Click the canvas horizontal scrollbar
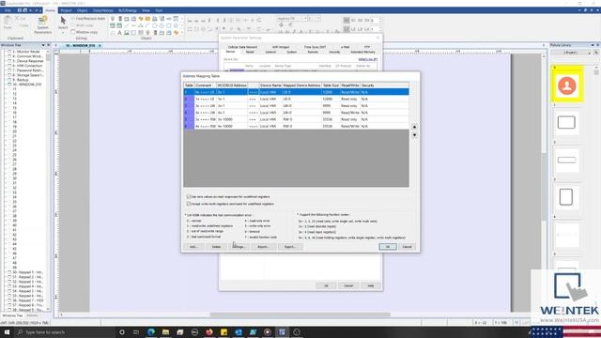Viewport: 601px width, 338px height. click(300, 315)
